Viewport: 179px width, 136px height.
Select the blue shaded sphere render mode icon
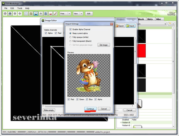(10, 14)
